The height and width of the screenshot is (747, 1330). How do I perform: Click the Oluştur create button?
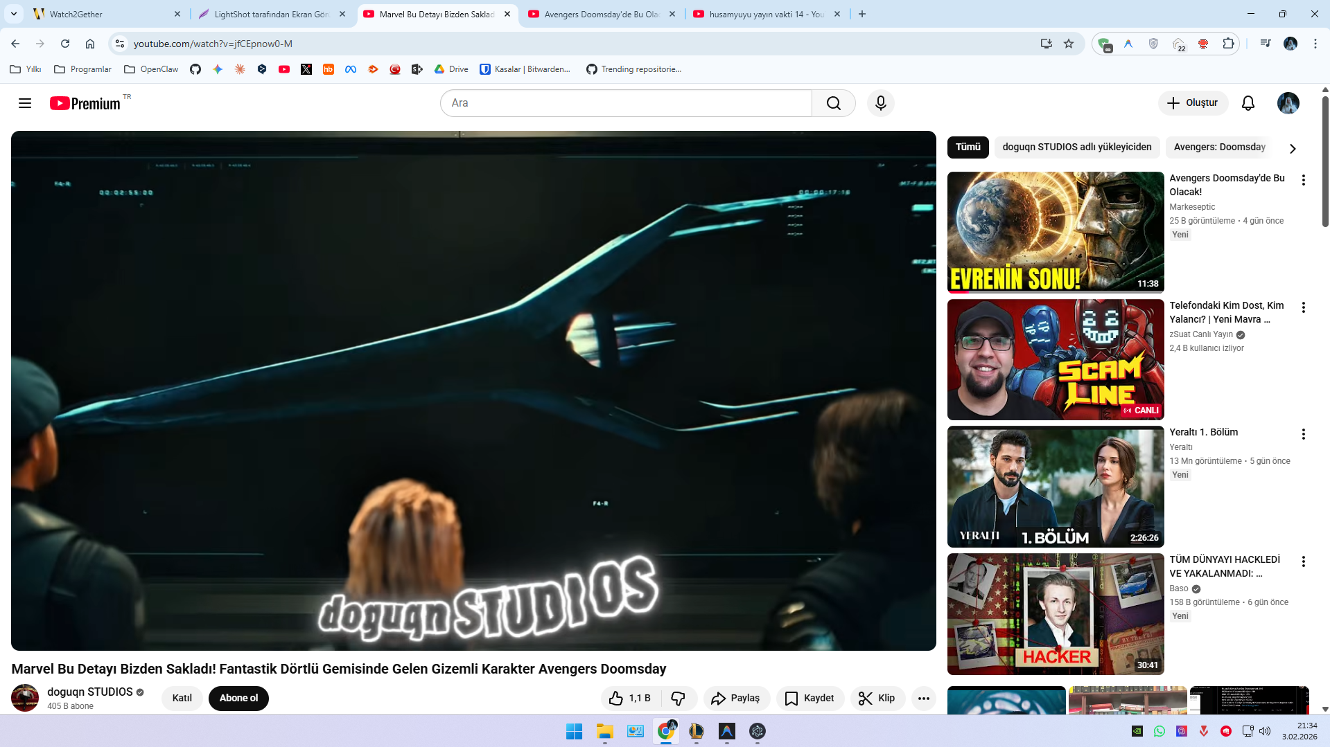1193,103
